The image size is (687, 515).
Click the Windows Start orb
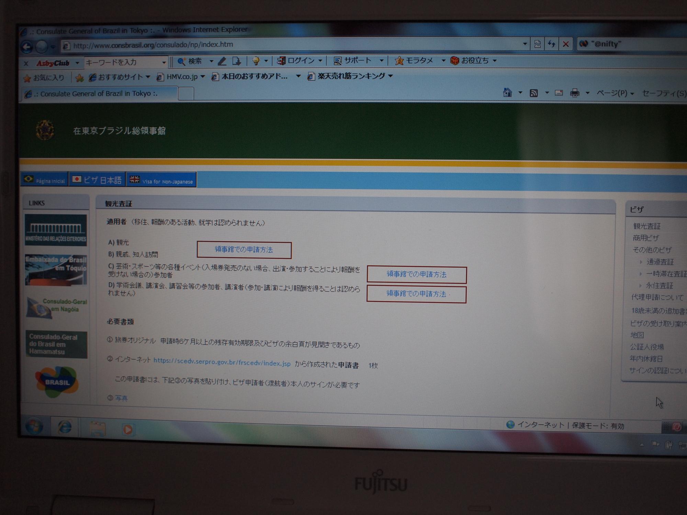pos(34,427)
